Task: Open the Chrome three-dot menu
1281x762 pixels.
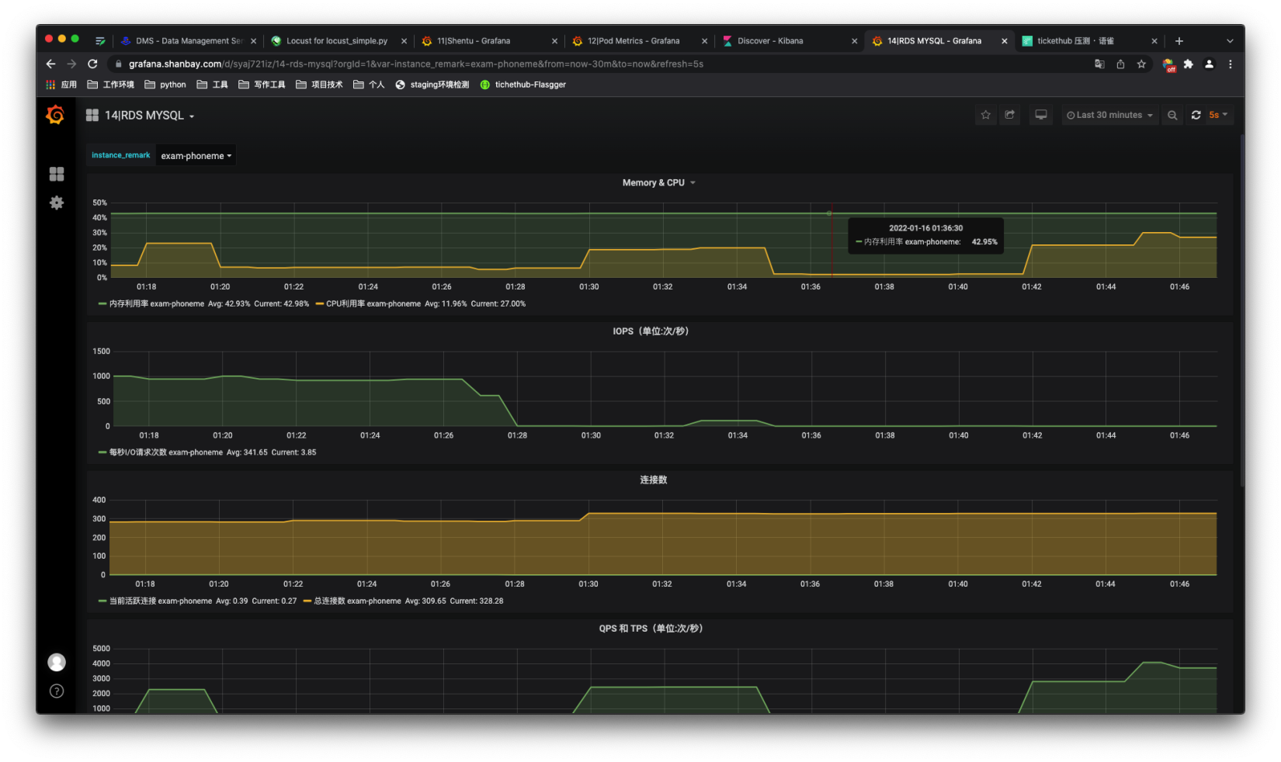Action: click(x=1230, y=64)
